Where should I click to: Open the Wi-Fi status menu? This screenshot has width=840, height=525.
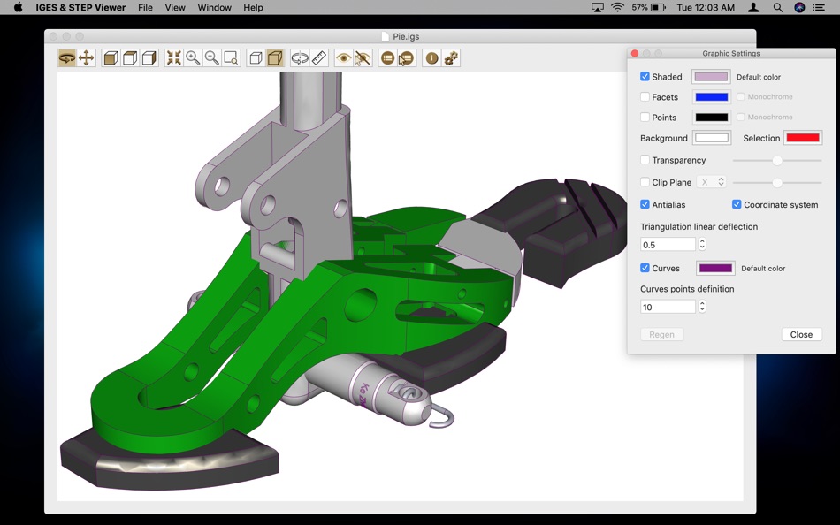click(x=618, y=7)
